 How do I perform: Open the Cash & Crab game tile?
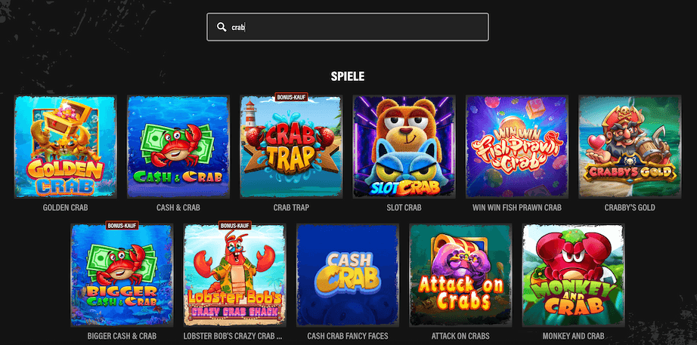(x=178, y=146)
